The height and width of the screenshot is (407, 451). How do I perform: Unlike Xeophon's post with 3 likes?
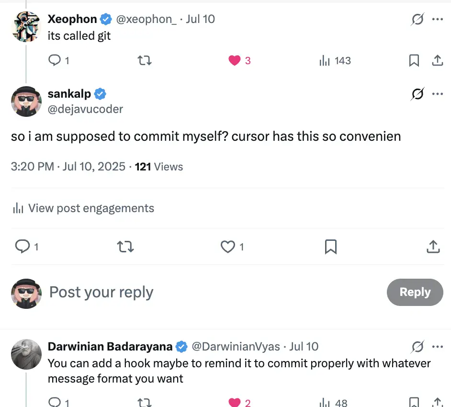click(x=235, y=61)
